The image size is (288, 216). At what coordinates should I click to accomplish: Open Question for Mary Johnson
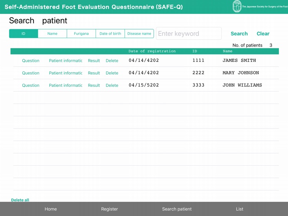coord(31,73)
